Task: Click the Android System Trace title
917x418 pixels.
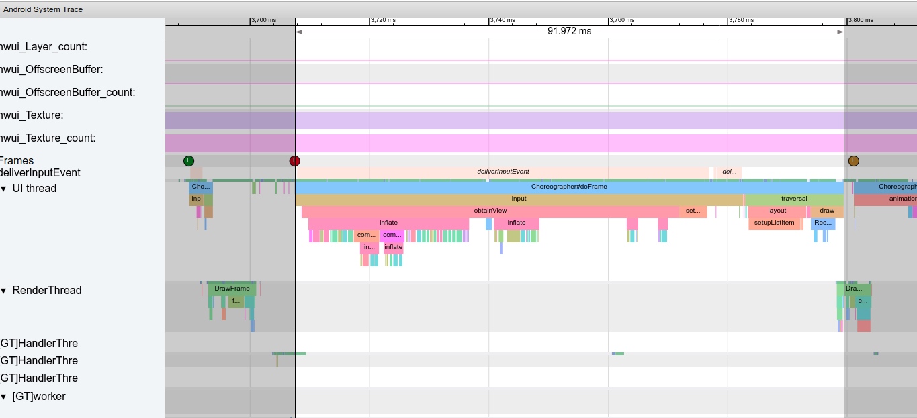Action: tap(43, 9)
